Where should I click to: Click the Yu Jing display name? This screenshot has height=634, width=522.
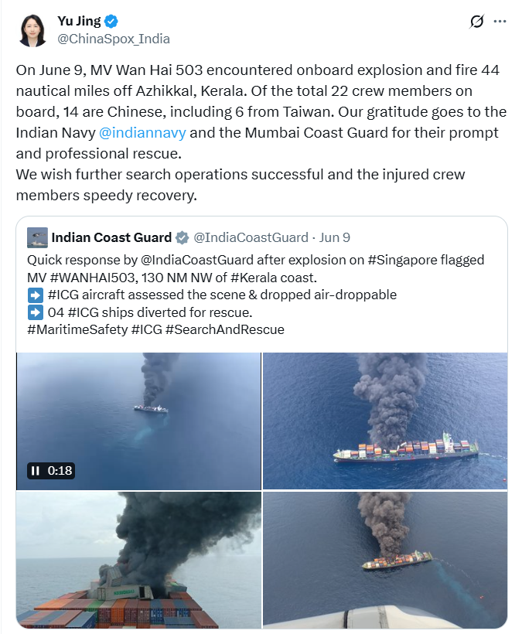click(x=79, y=21)
